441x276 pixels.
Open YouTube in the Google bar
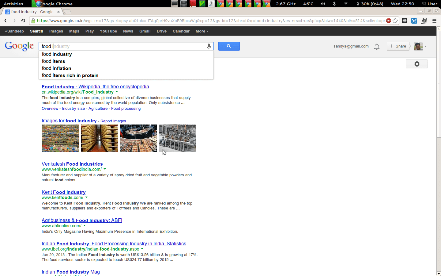108,31
